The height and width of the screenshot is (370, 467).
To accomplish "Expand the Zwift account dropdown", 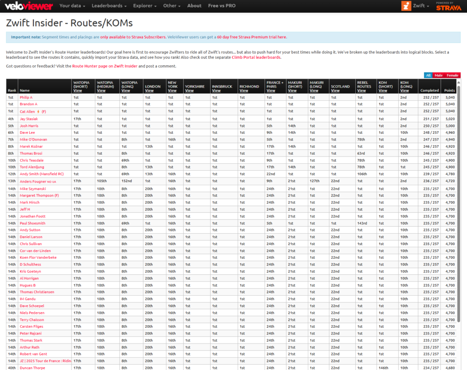I will coord(421,5).
